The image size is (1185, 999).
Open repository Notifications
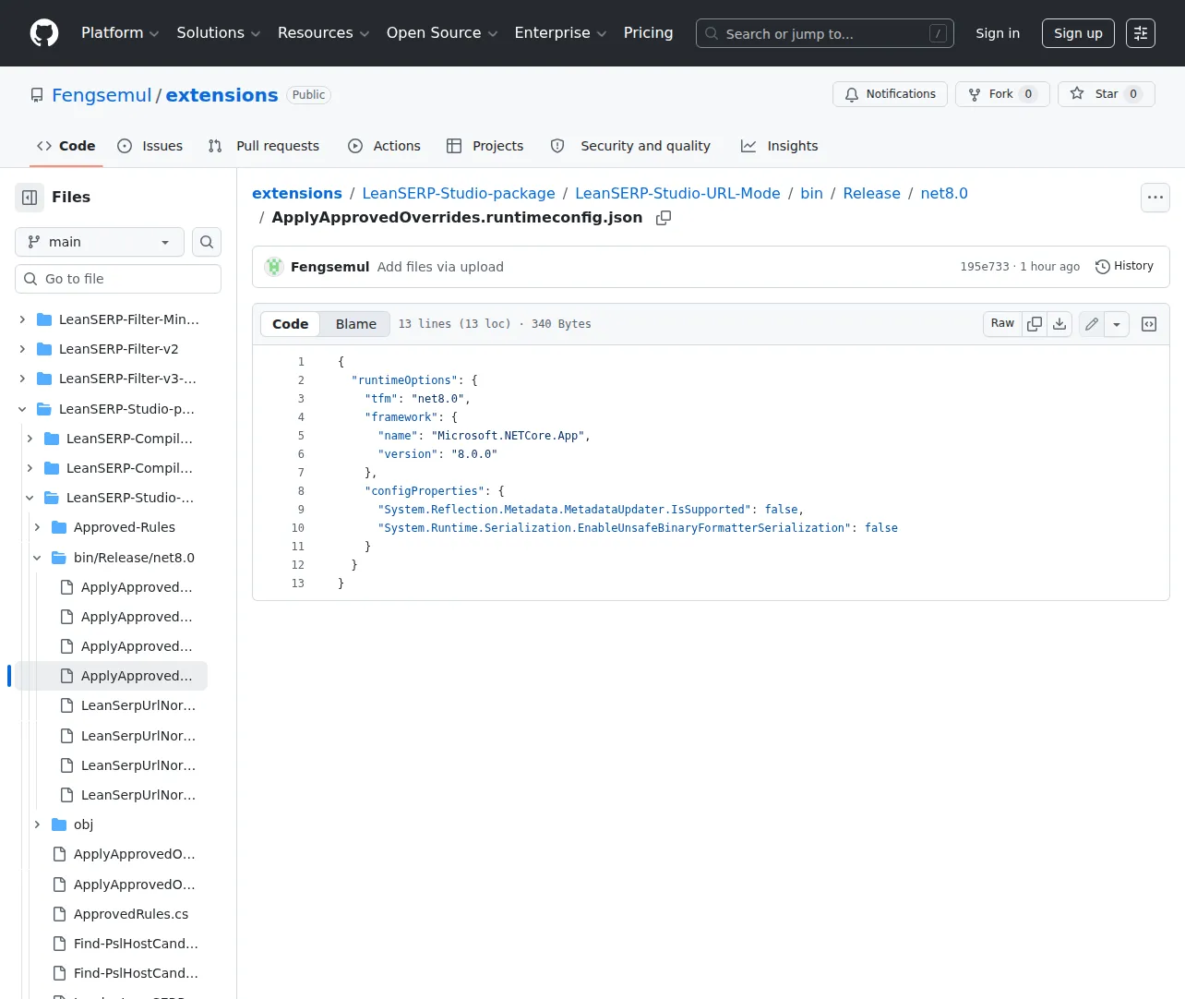(890, 94)
